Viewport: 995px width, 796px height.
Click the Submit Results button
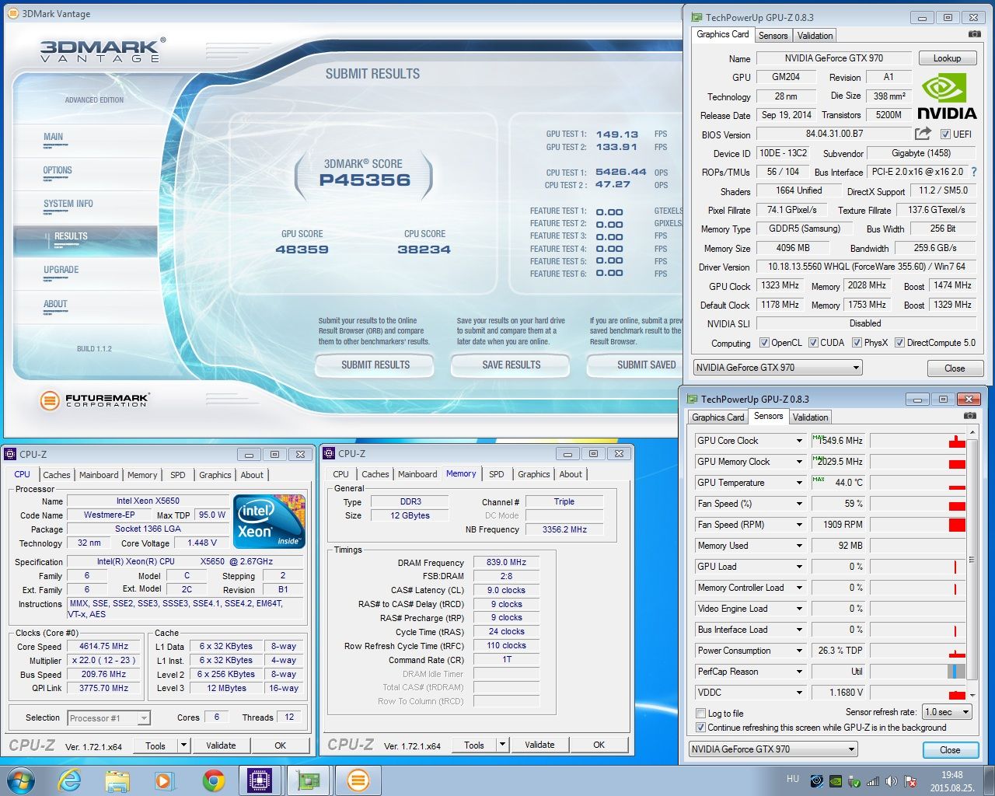pos(375,365)
